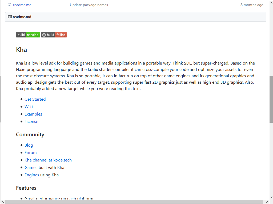Click the build failing badge
273x204 pixels.
54,35
